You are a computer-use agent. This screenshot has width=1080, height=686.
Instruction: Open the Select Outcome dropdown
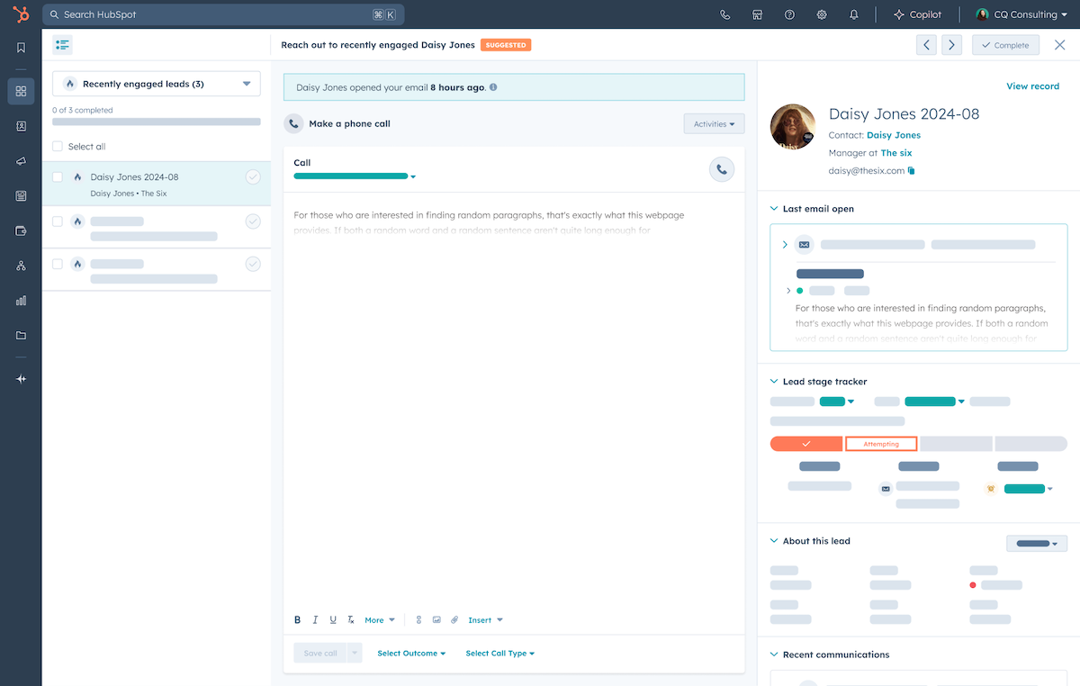pos(410,654)
